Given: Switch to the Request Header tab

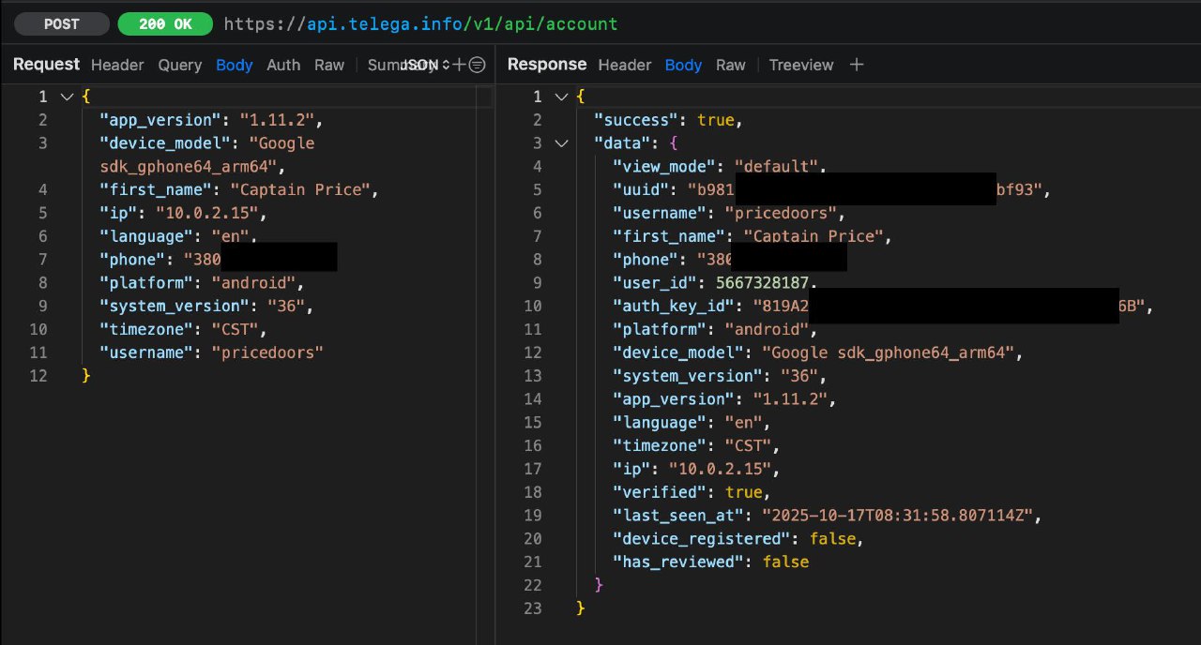Looking at the screenshot, I should 117,65.
